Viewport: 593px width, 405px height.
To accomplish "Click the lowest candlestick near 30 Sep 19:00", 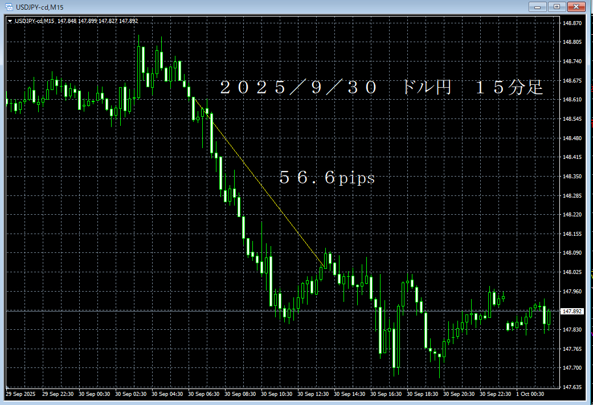I will pyautogui.click(x=439, y=362).
